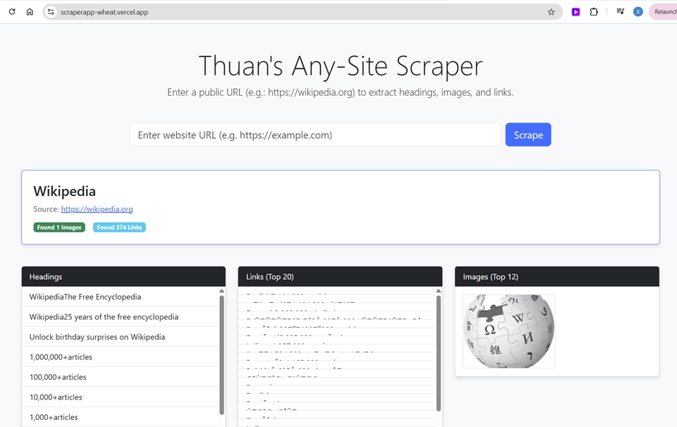
Task: Click the Images (Top 12) panel header
Action: click(557, 276)
